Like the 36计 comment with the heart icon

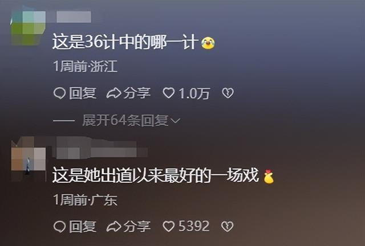click(x=169, y=93)
